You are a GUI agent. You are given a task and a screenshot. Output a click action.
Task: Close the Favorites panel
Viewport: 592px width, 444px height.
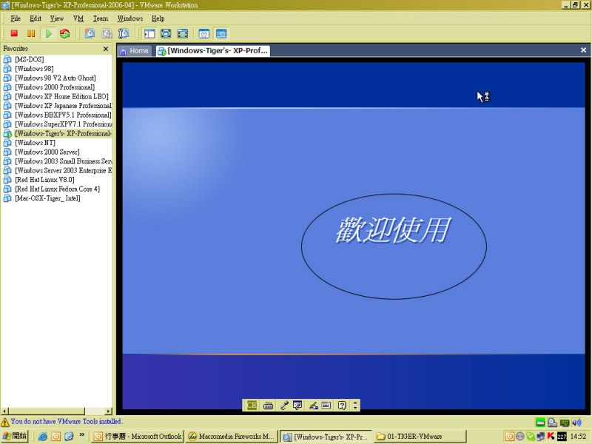pyautogui.click(x=106, y=49)
